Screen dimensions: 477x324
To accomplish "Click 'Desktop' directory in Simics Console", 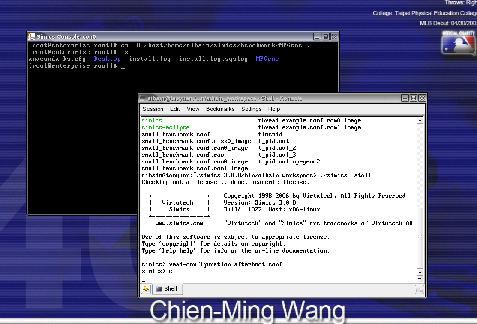I will (108, 59).
